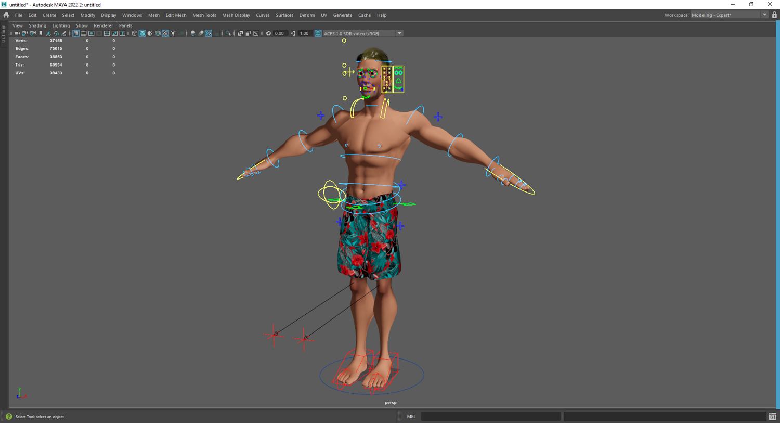Toggle the Safe Title display

coord(123,33)
